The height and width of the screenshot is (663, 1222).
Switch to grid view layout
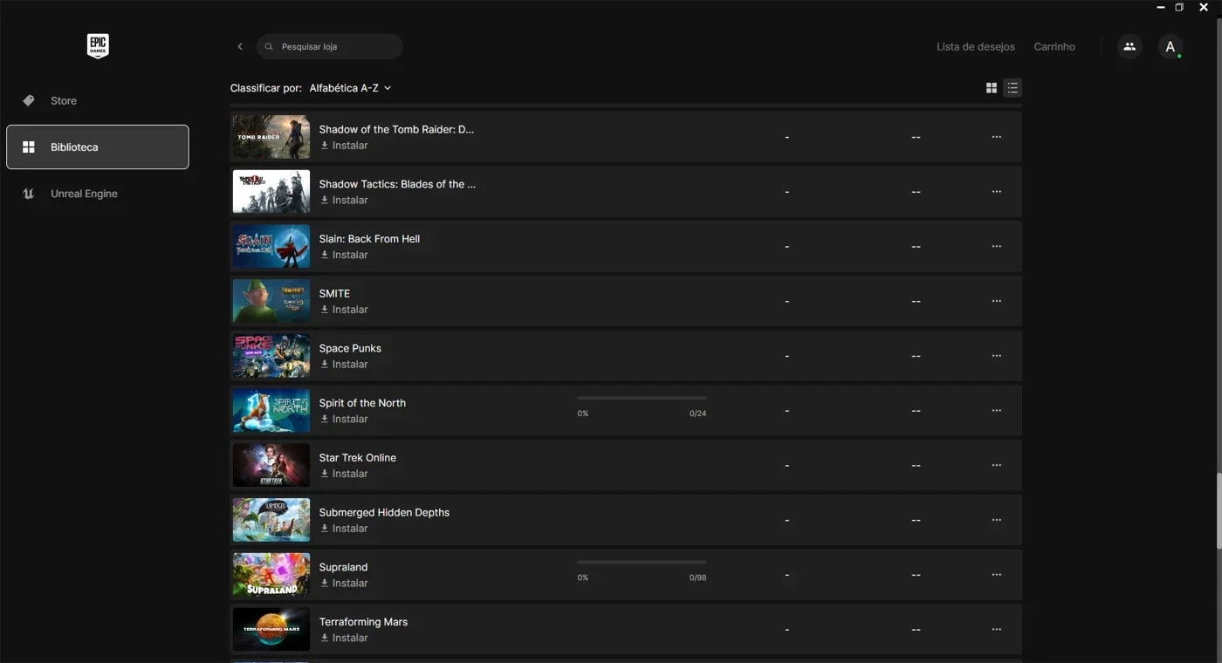[x=992, y=88]
